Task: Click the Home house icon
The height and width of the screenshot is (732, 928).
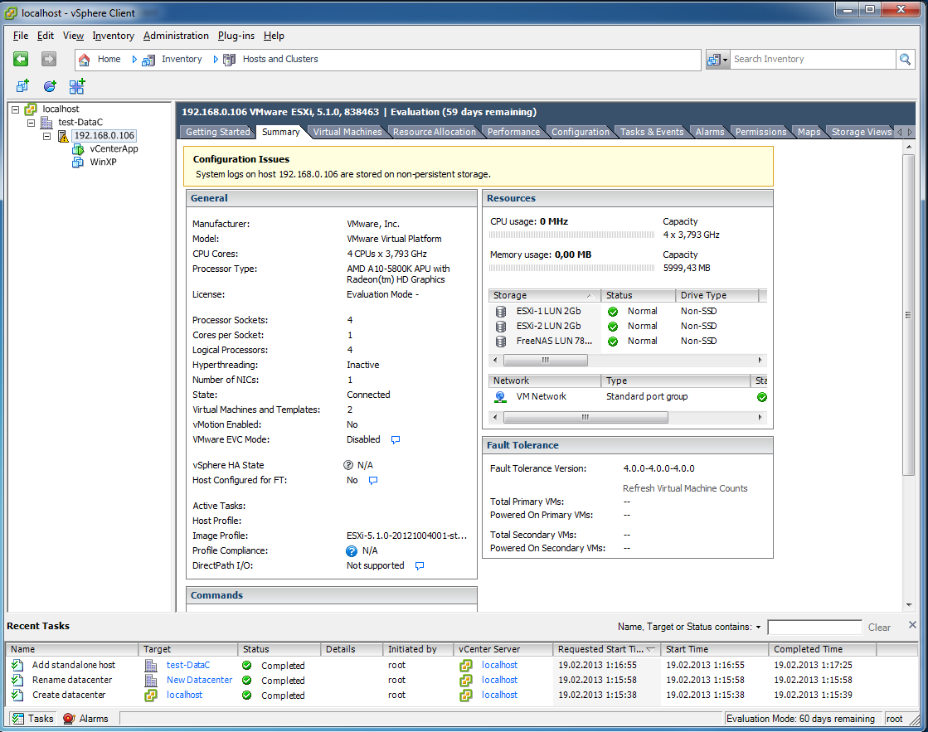Action: click(85, 59)
